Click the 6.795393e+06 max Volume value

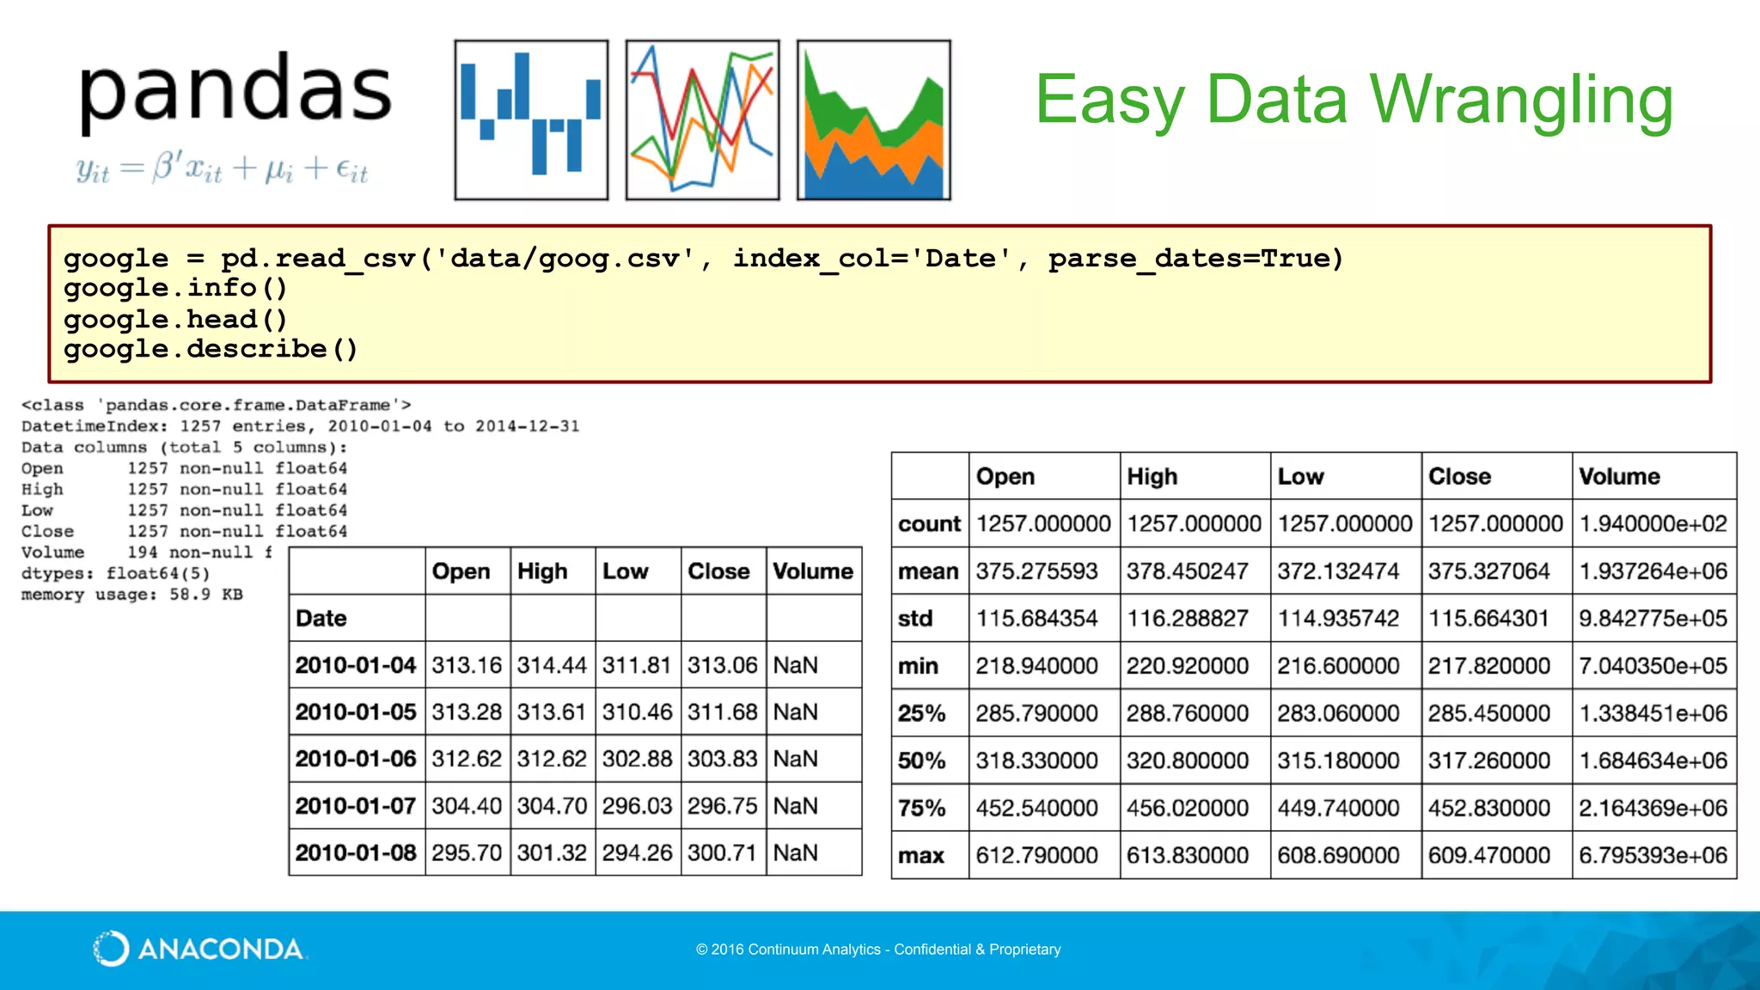[1653, 856]
